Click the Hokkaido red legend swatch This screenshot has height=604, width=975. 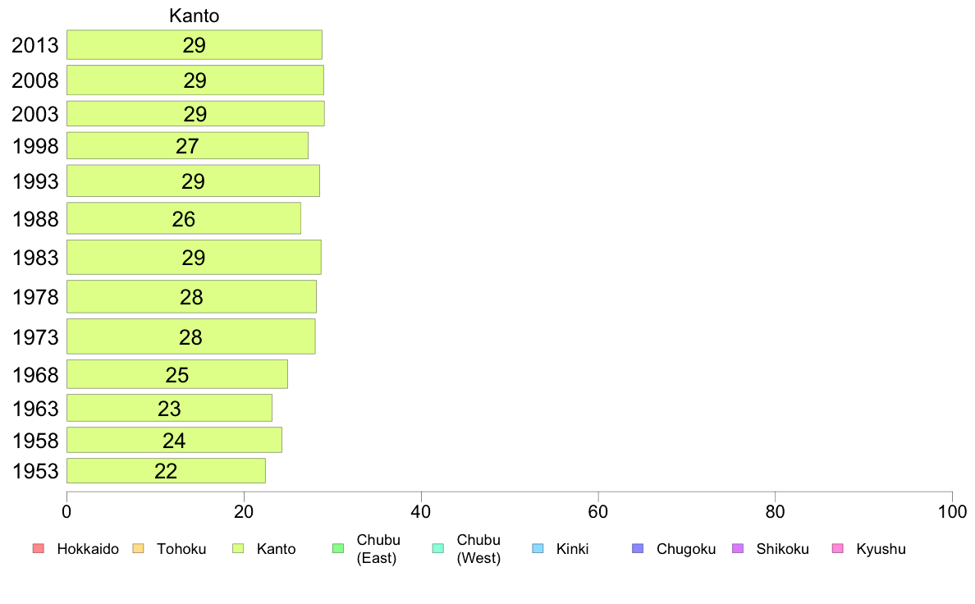point(39,549)
